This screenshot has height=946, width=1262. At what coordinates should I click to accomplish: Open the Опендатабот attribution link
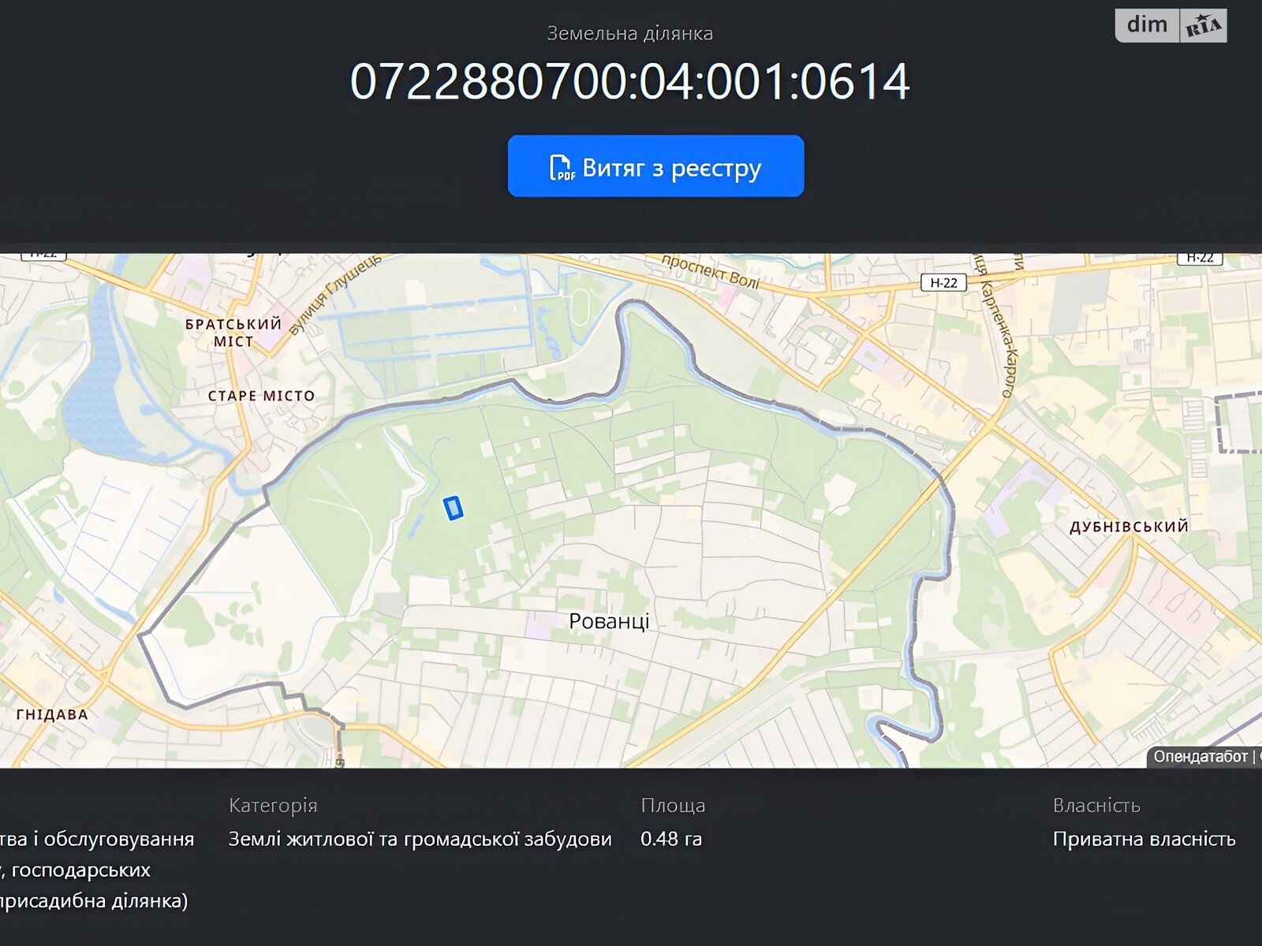[1200, 757]
